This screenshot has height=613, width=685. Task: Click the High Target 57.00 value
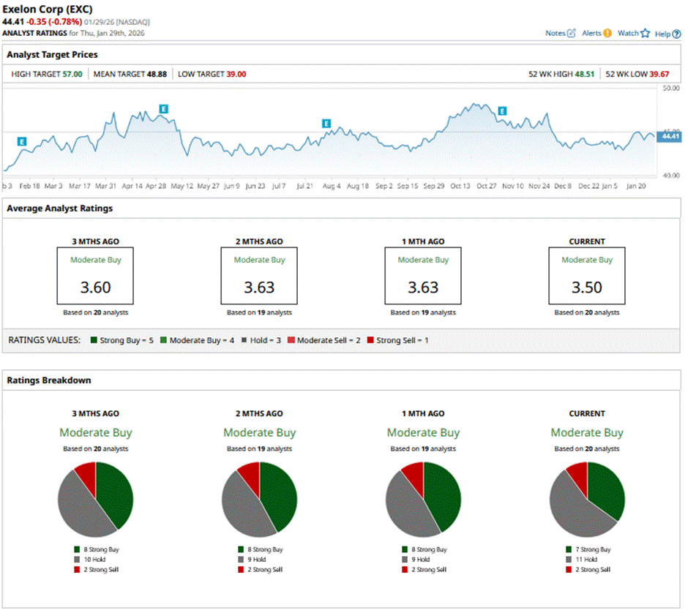(x=72, y=74)
